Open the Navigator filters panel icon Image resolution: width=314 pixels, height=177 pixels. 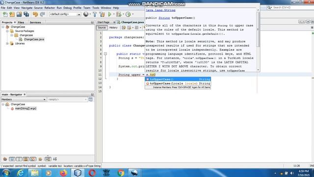(x=90, y=99)
